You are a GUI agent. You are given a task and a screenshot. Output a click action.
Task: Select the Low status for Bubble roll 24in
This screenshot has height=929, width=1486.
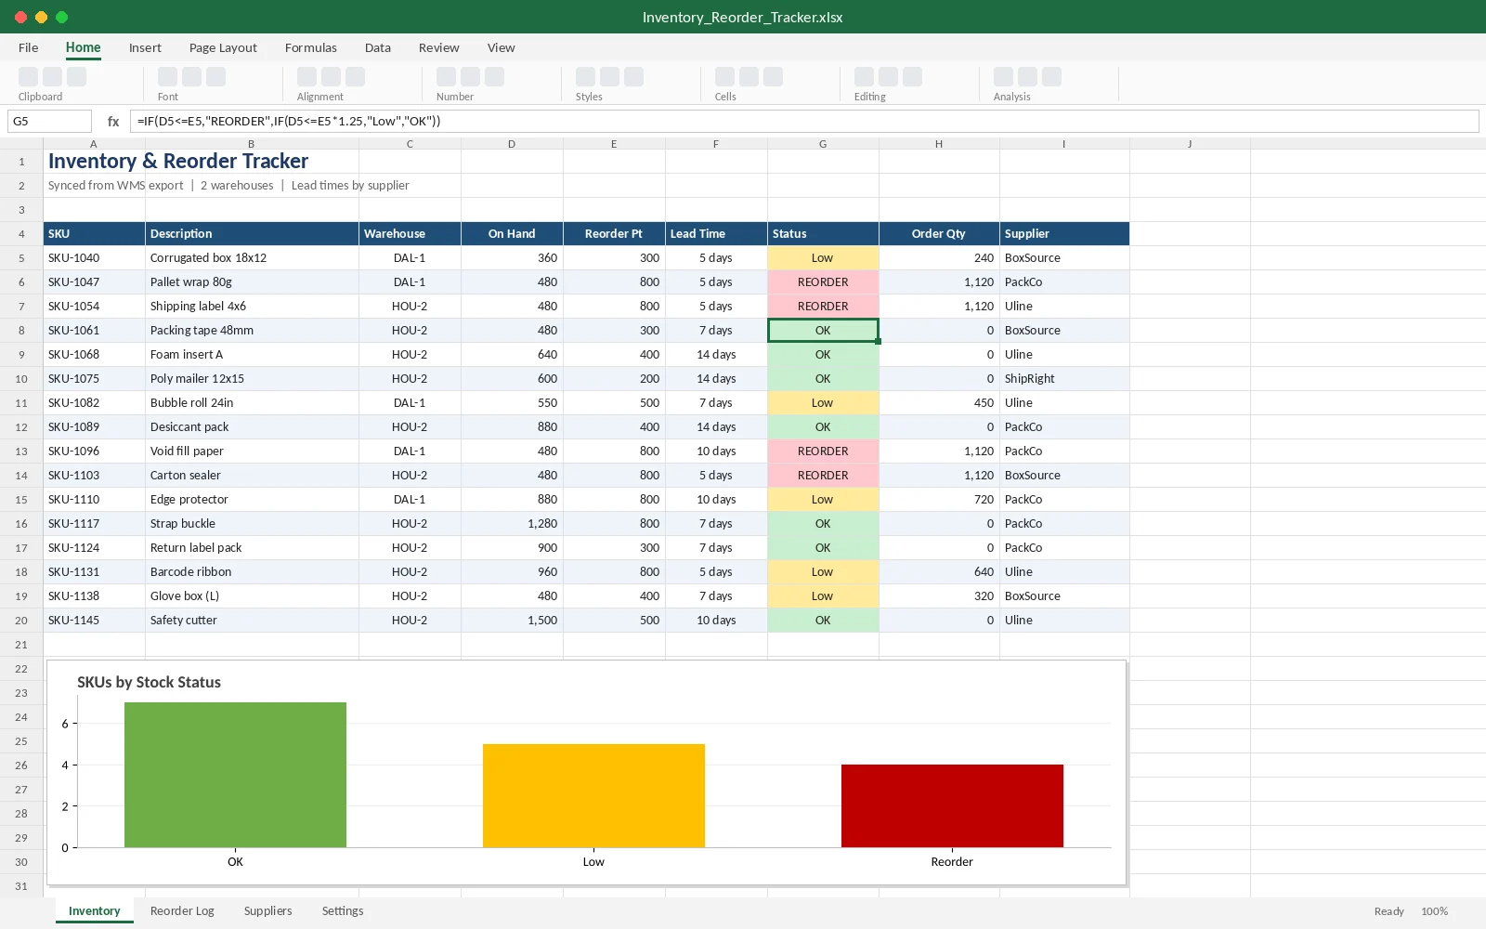[823, 403]
